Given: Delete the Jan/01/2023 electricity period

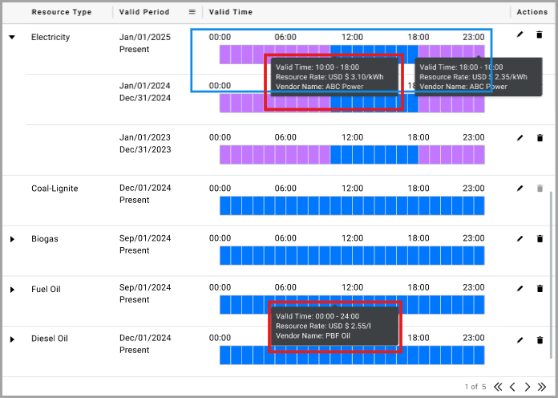Looking at the screenshot, I should coord(540,138).
